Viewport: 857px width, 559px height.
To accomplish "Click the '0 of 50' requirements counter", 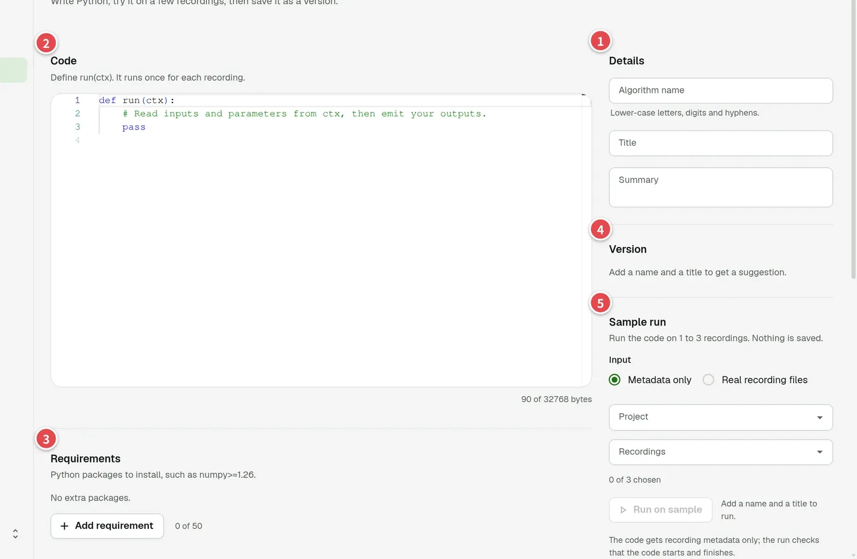I will coord(189,526).
